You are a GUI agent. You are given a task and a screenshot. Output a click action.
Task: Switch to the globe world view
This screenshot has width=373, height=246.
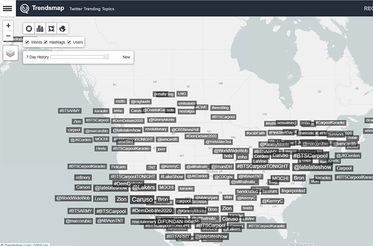tap(62, 29)
